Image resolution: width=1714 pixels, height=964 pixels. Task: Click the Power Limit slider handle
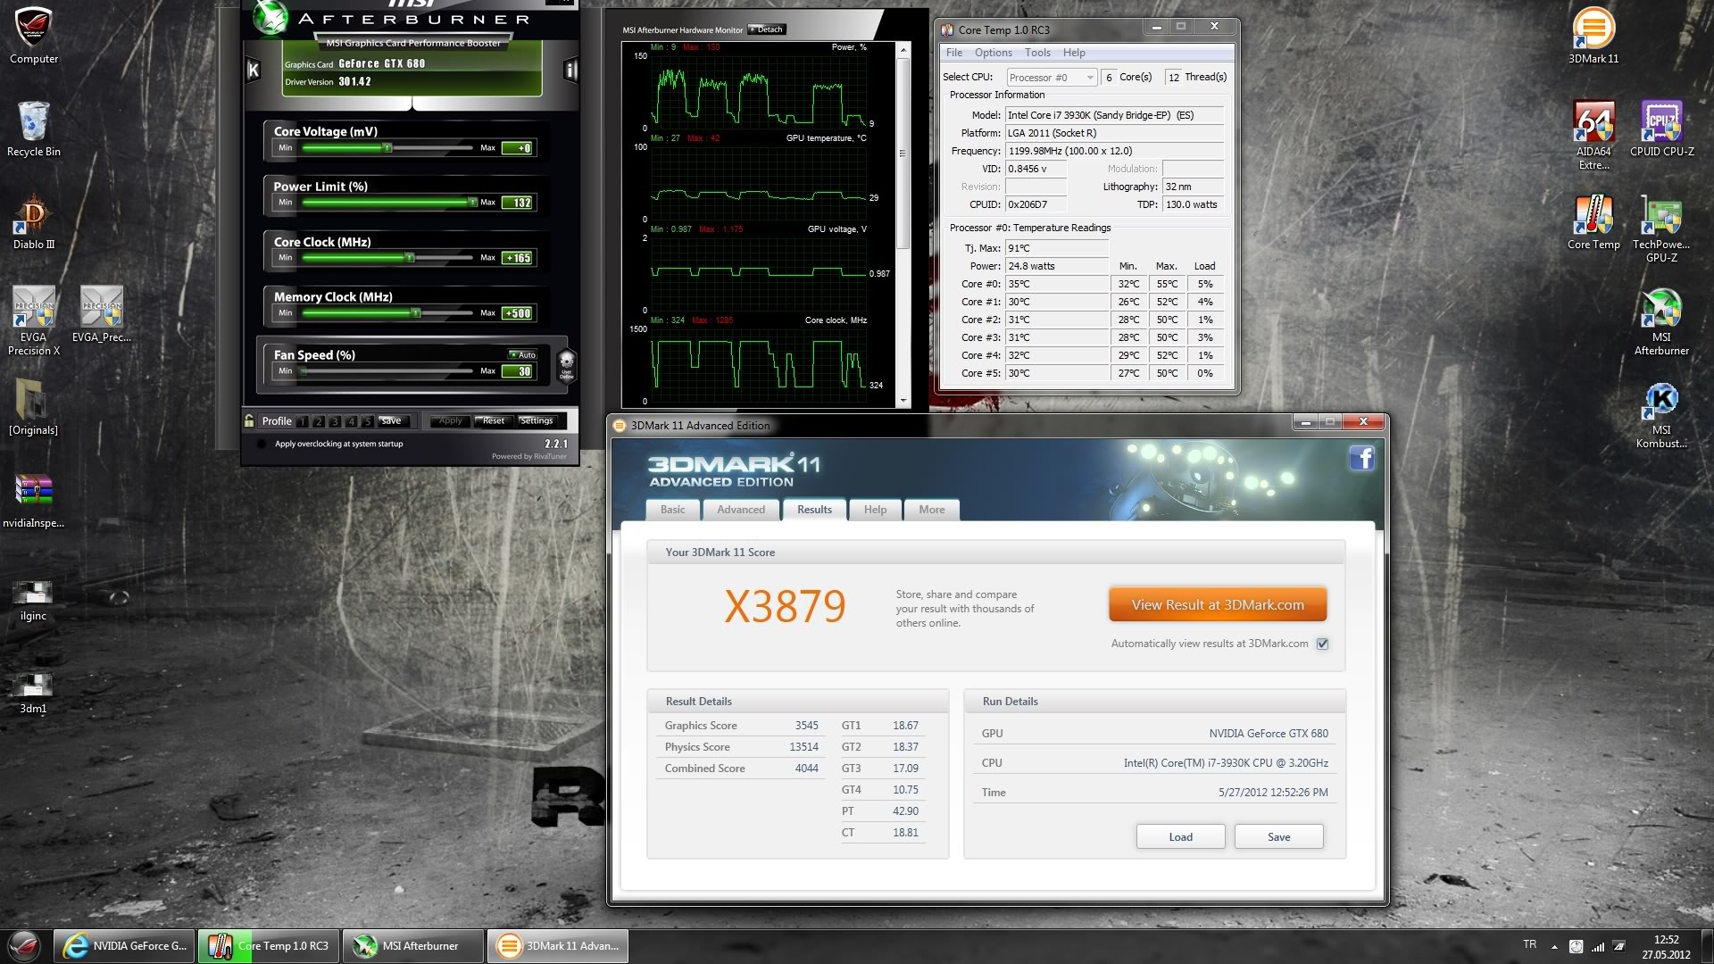pos(472,203)
